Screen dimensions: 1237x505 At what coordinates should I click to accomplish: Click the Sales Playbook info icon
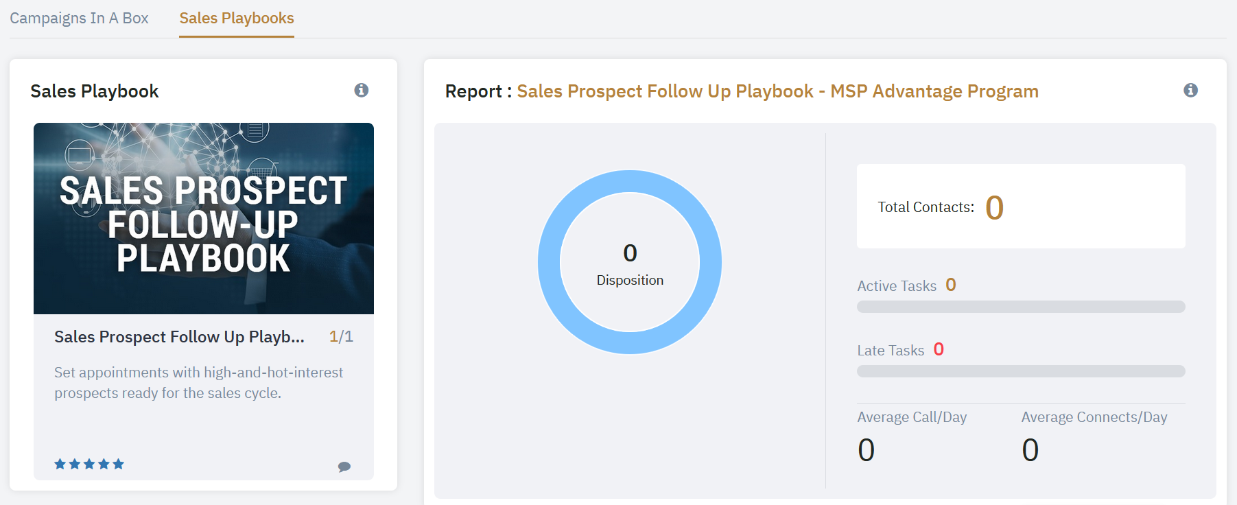tap(361, 90)
